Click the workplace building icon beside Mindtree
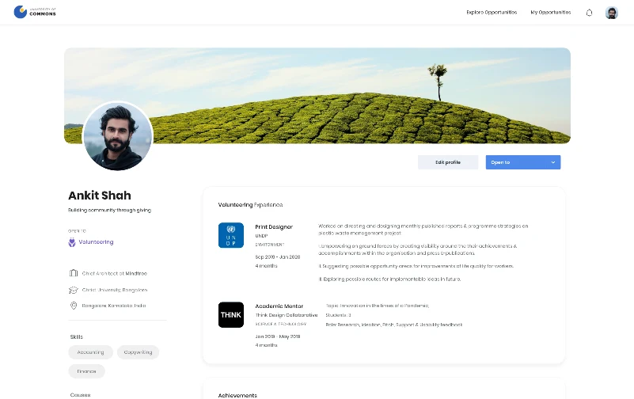 click(x=73, y=273)
